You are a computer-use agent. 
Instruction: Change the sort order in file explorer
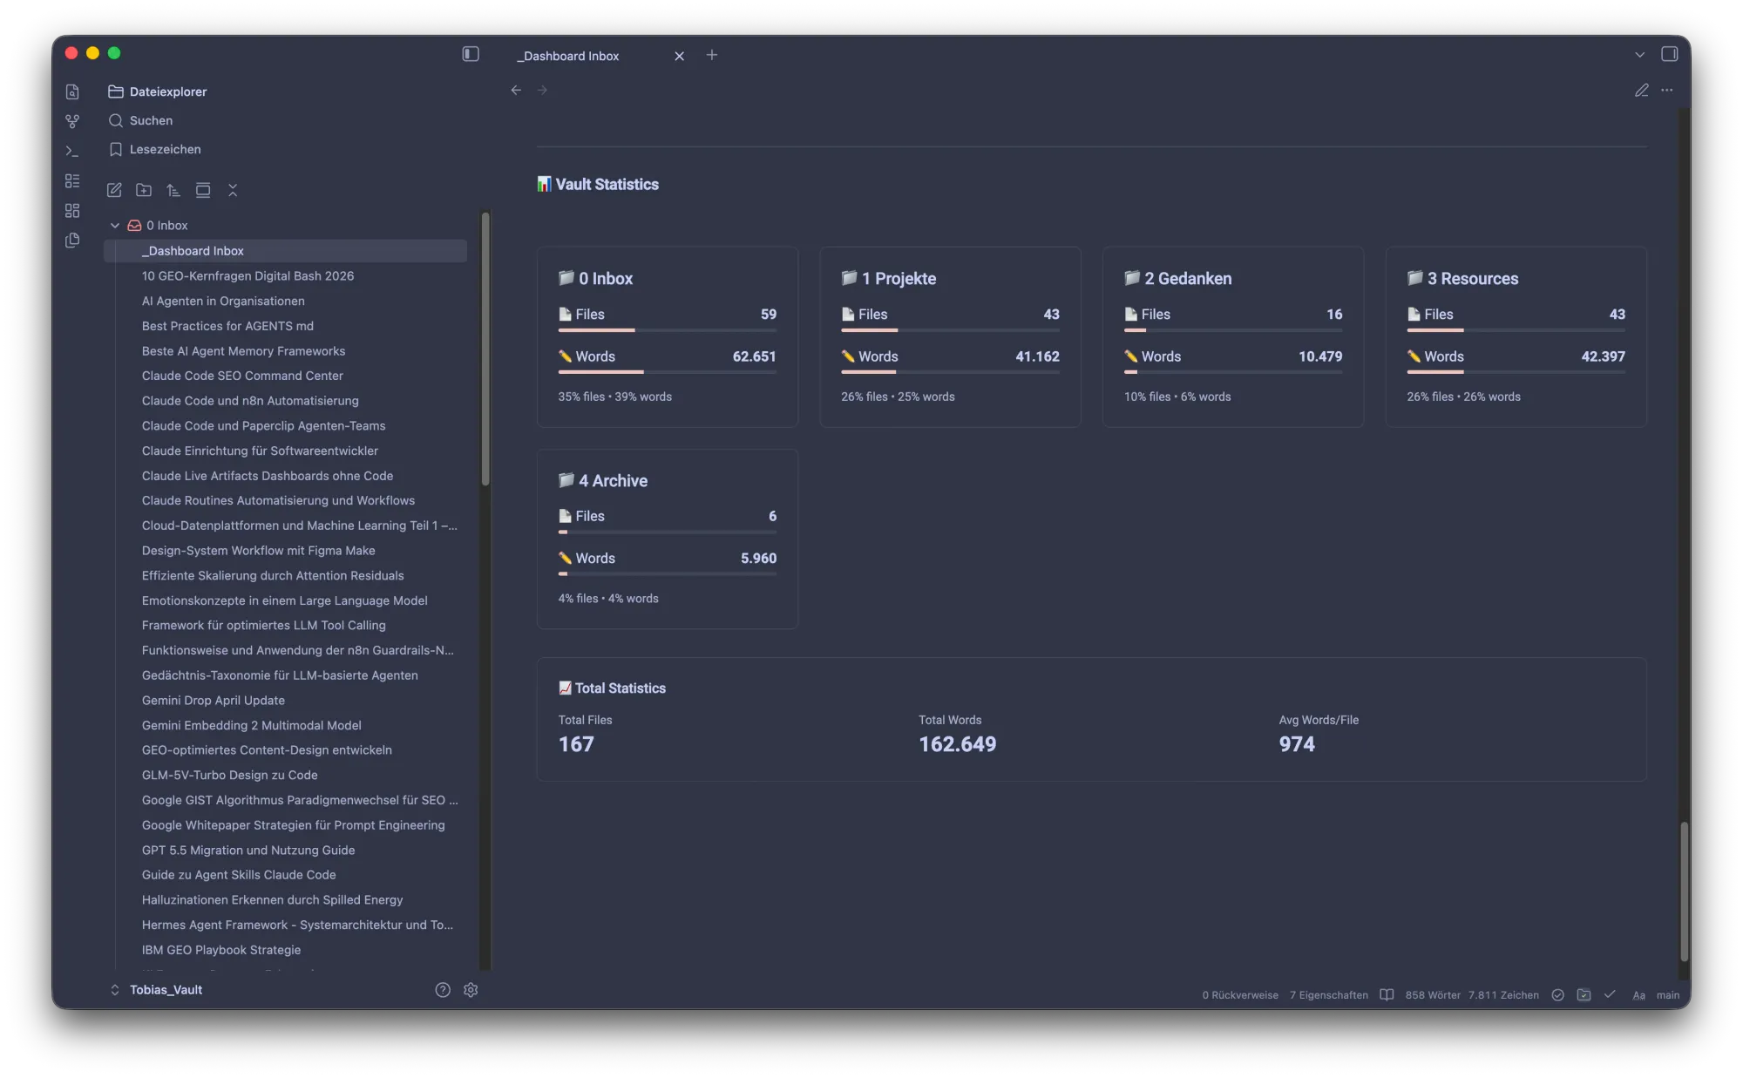point(173,190)
